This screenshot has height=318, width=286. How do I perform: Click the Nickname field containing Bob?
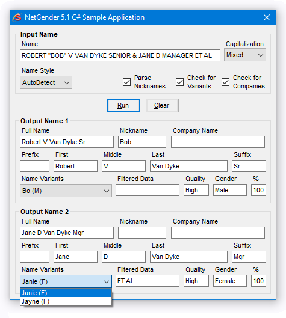point(142,142)
